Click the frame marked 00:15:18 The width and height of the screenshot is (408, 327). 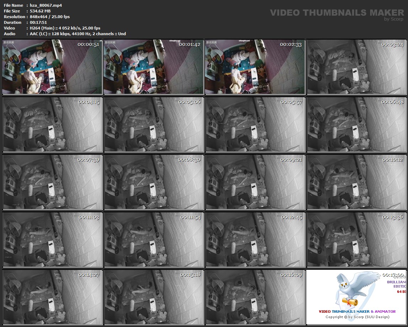154,297
